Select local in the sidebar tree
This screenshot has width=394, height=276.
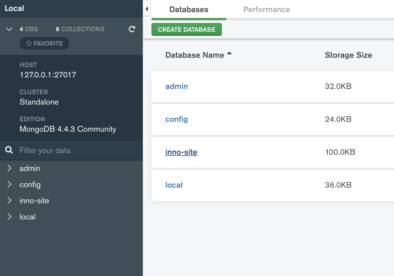(27, 217)
